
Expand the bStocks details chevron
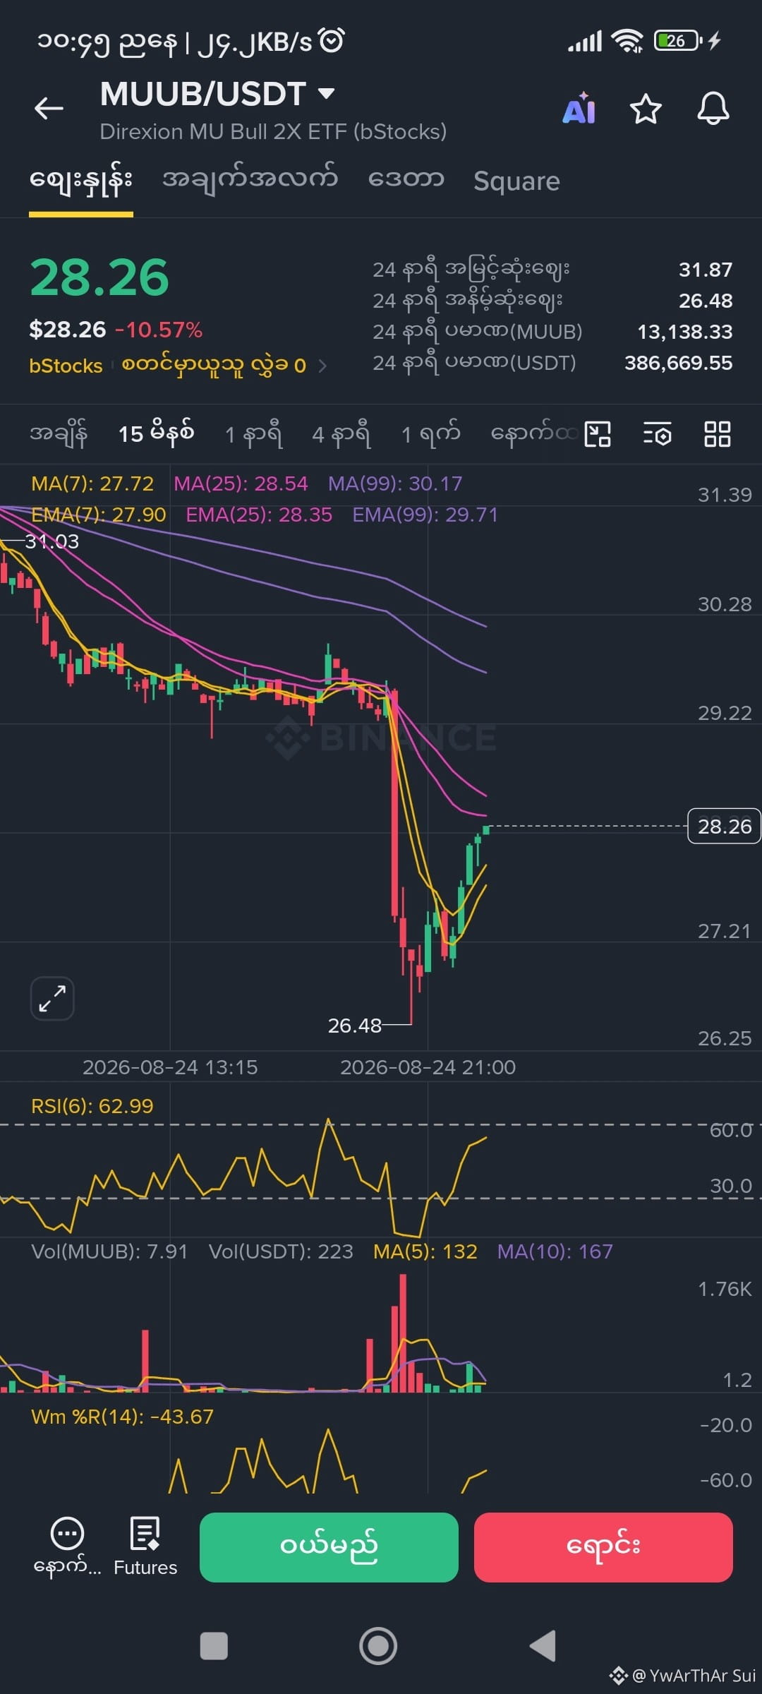[322, 366]
